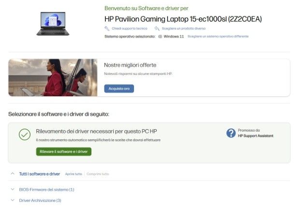Expand the Driver-Archiviazione chevron
Screen dimensions: 295x208
tap(13, 200)
